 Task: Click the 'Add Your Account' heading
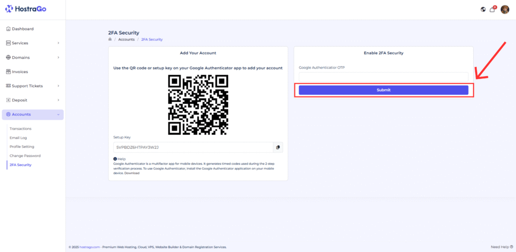198,53
